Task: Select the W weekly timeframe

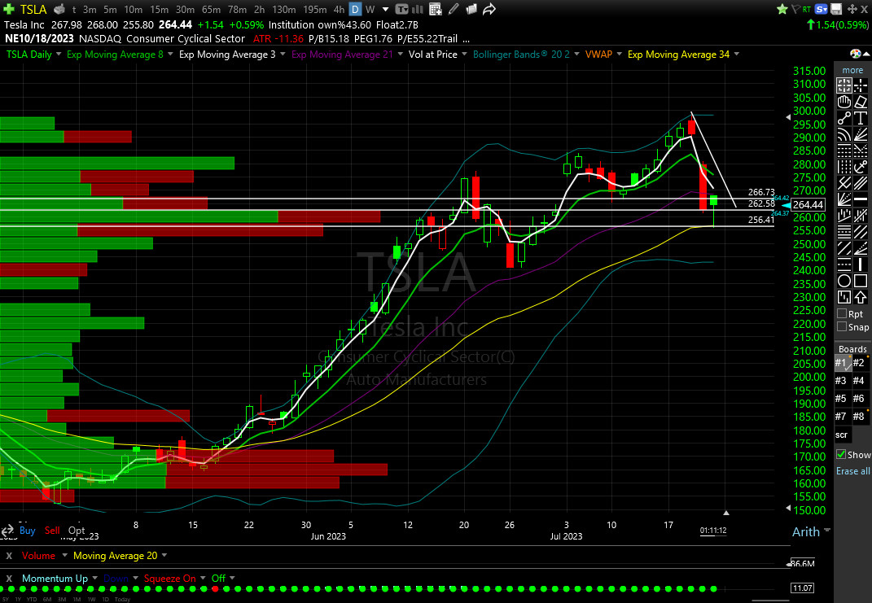Action: click(x=370, y=10)
